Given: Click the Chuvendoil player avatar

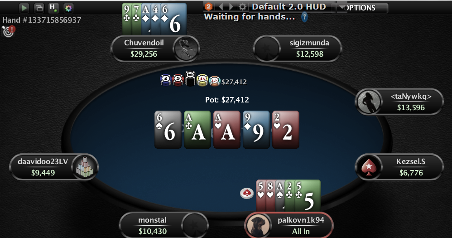Looking at the screenshot, I should pyautogui.click(x=186, y=49).
